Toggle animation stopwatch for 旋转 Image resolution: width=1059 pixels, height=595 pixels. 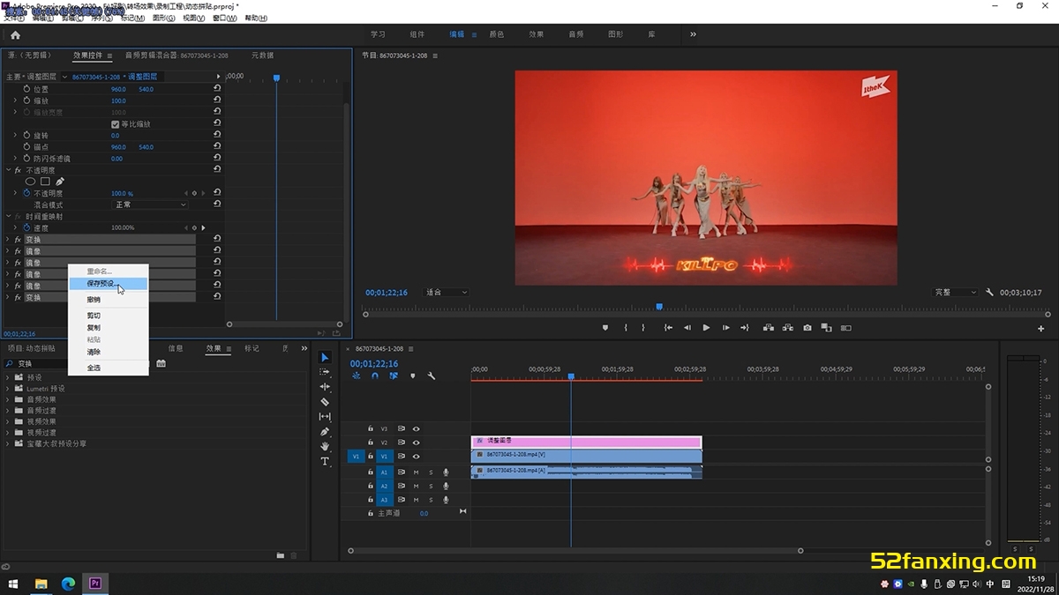pyautogui.click(x=26, y=136)
